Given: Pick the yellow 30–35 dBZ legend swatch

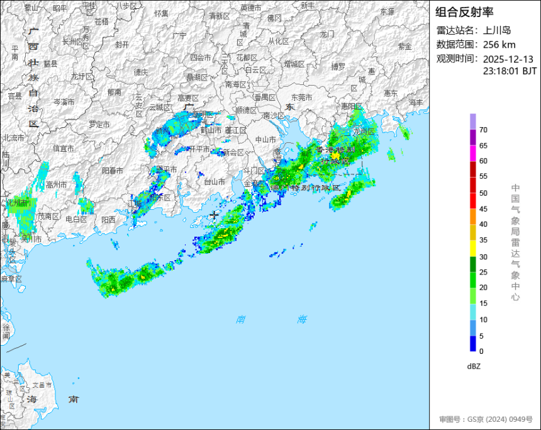Looking at the screenshot, I should [472, 248].
